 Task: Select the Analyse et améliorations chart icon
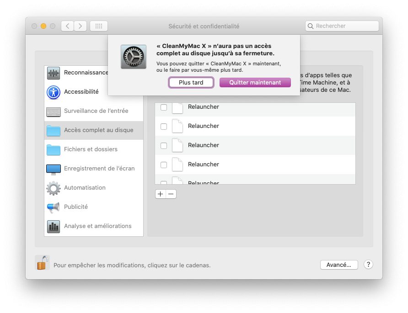point(54,227)
